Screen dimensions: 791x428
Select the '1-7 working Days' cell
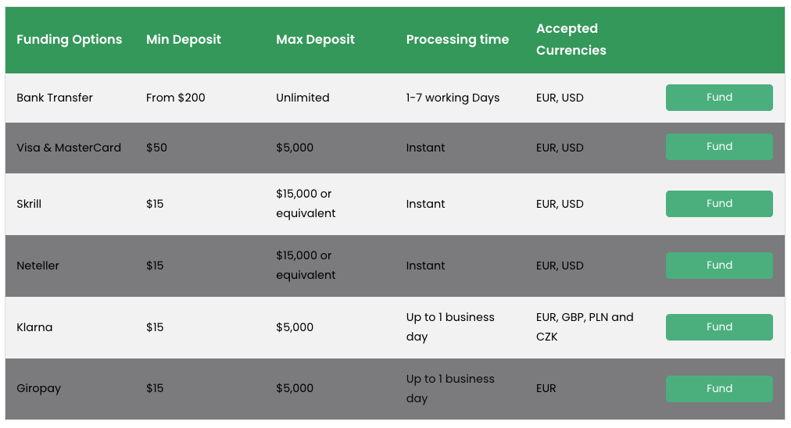[x=453, y=98]
